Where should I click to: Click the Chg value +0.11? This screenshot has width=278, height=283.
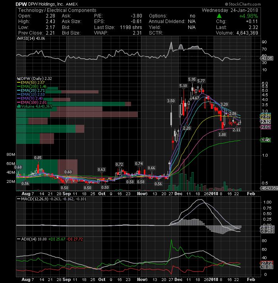coord(252,21)
